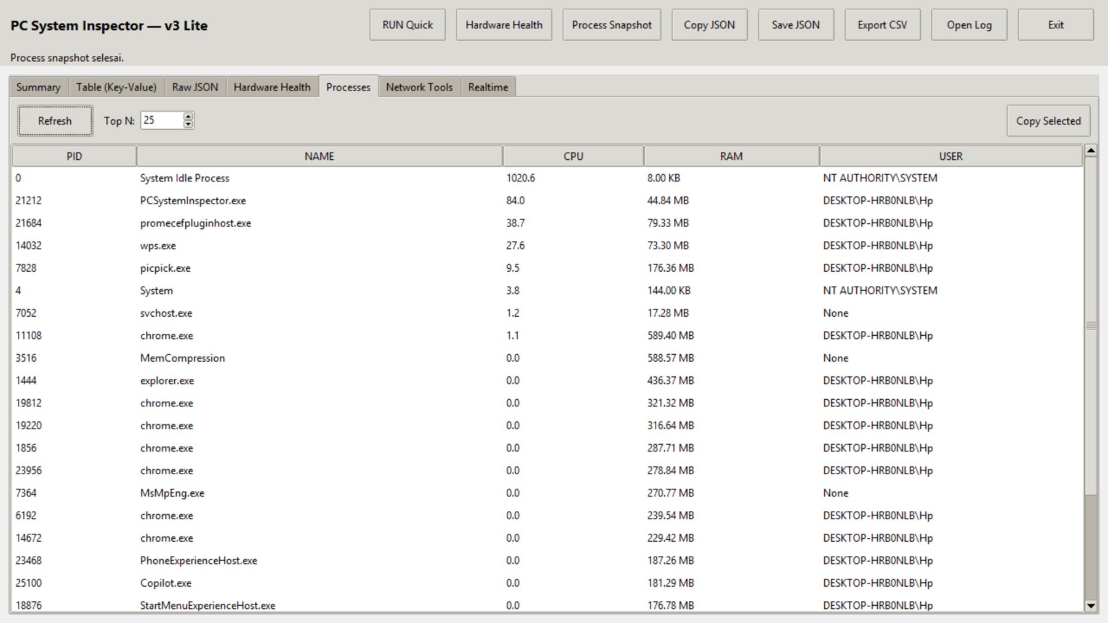Decrease Top N using the down stepper

click(x=188, y=124)
